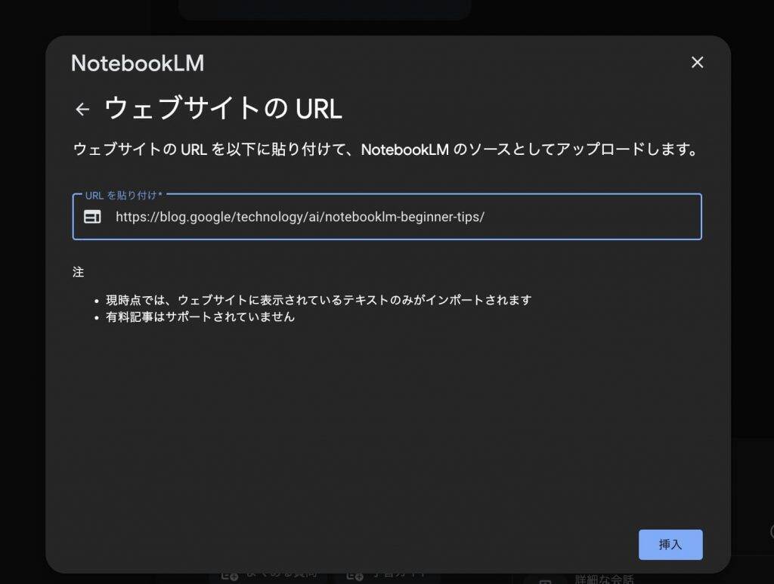Click the 有料記事はサポートされていません note
Screen dimensions: 774x584
point(200,317)
